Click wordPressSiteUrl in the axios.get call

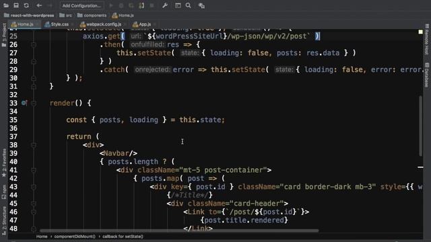(189, 36)
